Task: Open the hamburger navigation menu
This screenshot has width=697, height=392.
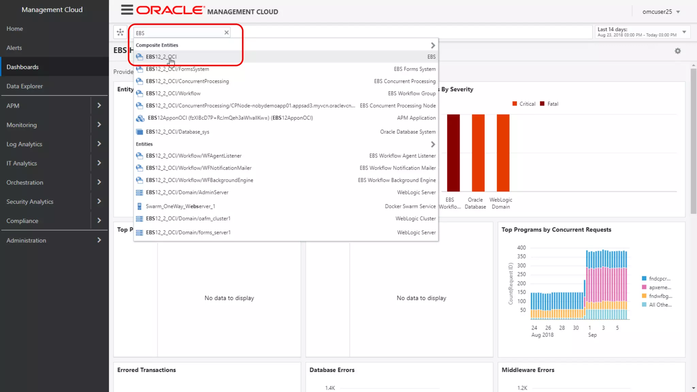Action: 127,10
